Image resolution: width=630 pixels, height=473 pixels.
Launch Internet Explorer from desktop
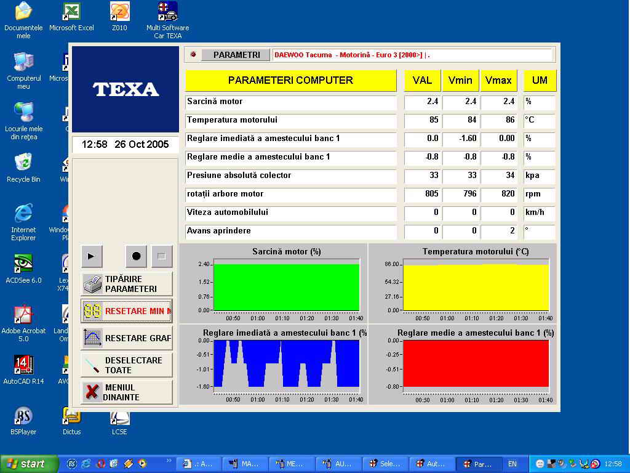[x=23, y=222]
